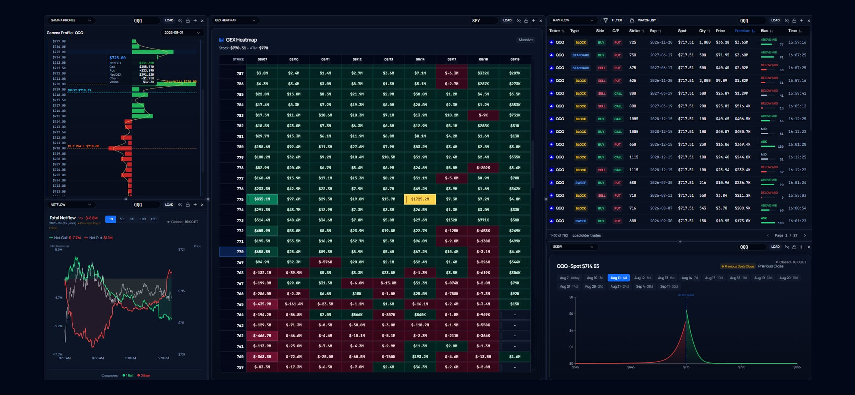
Task: Select Aug 28 · 21d skew expiry
Action: (594, 286)
